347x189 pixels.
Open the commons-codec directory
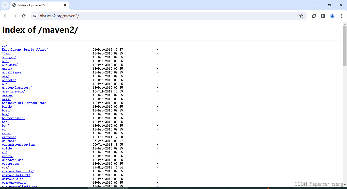(14, 182)
